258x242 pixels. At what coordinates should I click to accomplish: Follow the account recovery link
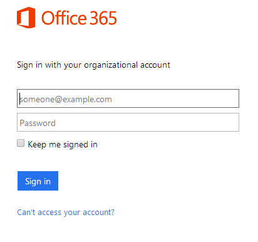66,213
